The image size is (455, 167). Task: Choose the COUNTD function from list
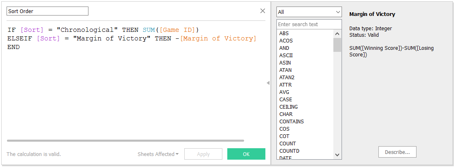(x=289, y=151)
